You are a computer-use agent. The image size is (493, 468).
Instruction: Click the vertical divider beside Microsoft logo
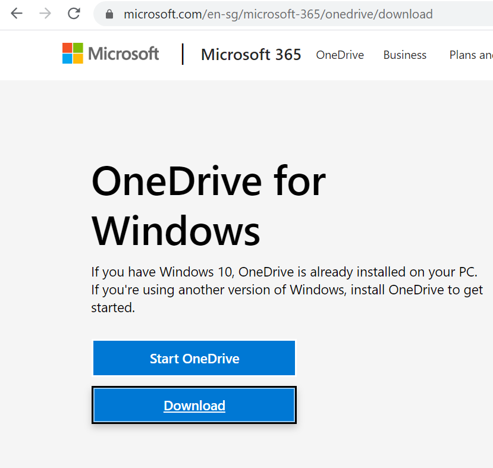(x=183, y=54)
